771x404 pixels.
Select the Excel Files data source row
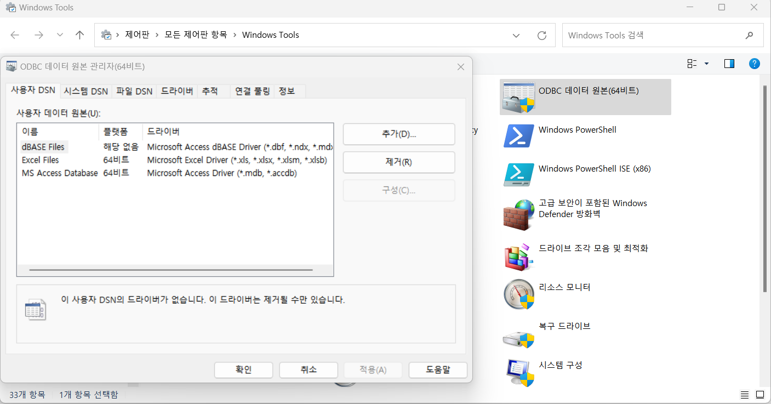(175, 160)
